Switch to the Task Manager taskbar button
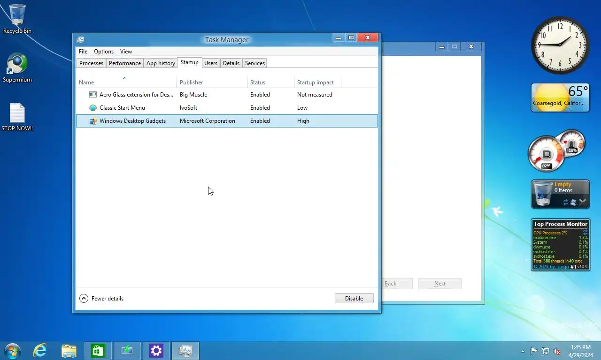Image resolution: width=601 pixels, height=360 pixels. tap(185, 351)
